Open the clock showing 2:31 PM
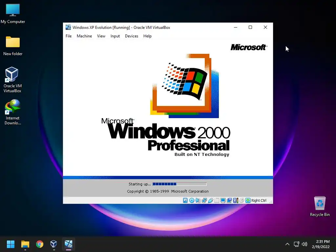This screenshot has height=252, width=336. pos(321,244)
